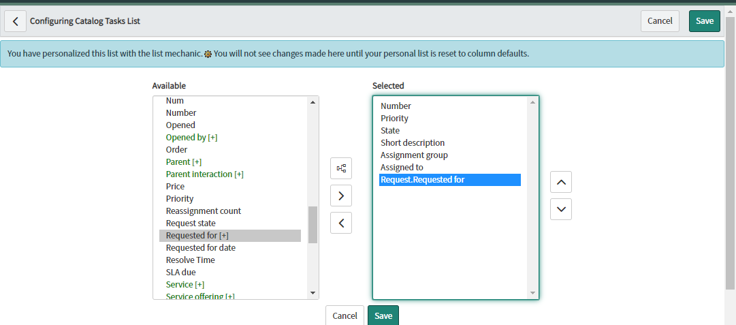Select 'Short description' in Selected list
736x325 pixels.
pos(449,143)
